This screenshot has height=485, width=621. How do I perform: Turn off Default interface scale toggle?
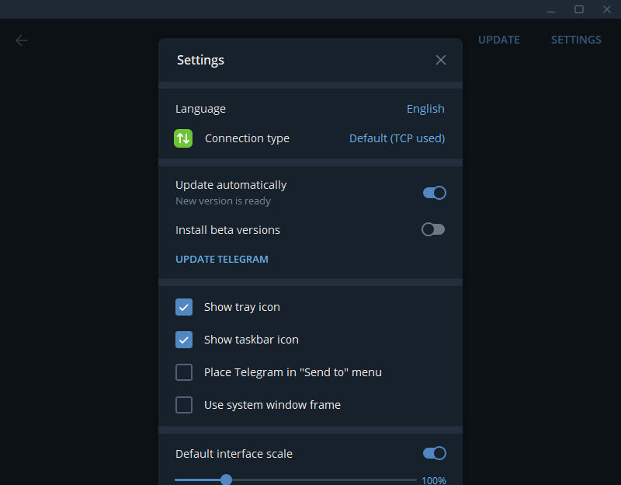click(x=434, y=453)
